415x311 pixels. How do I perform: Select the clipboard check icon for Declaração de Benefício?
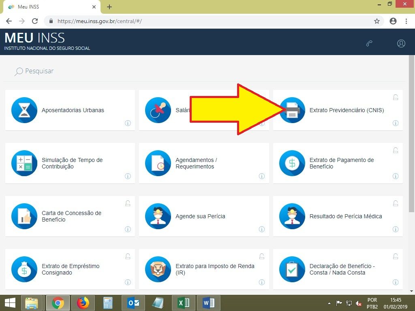click(292, 269)
